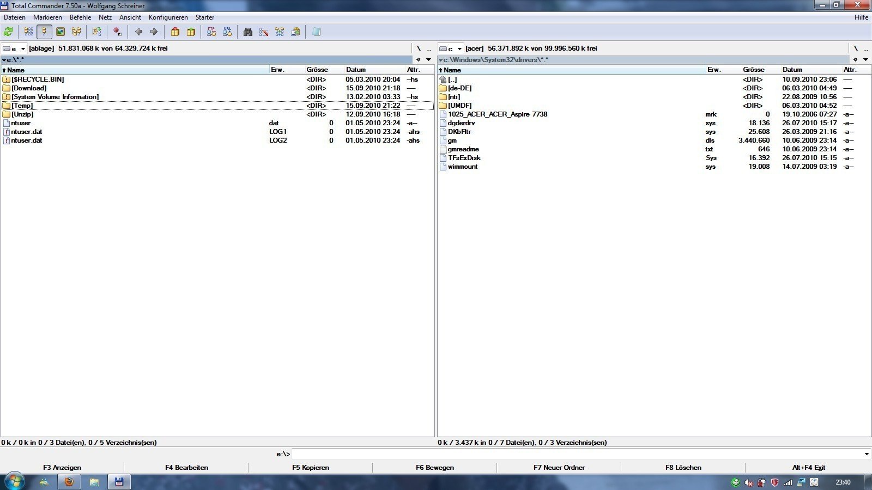Open synchronize directories icon
Image resolution: width=872 pixels, height=490 pixels.
click(280, 32)
